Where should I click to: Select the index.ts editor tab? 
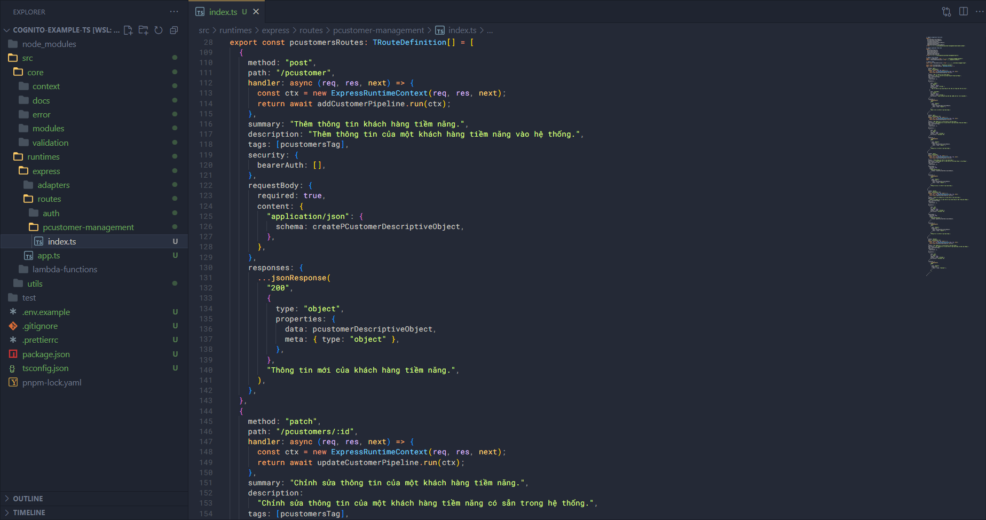click(x=223, y=12)
